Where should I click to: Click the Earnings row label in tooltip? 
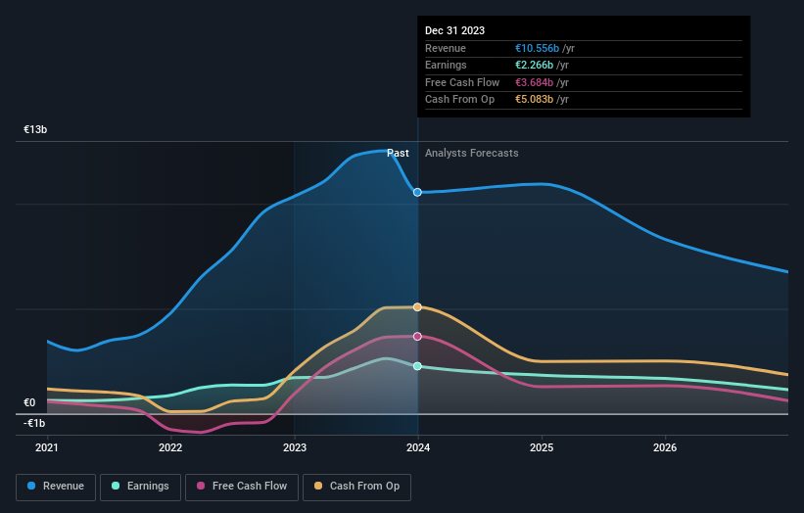pos(446,65)
